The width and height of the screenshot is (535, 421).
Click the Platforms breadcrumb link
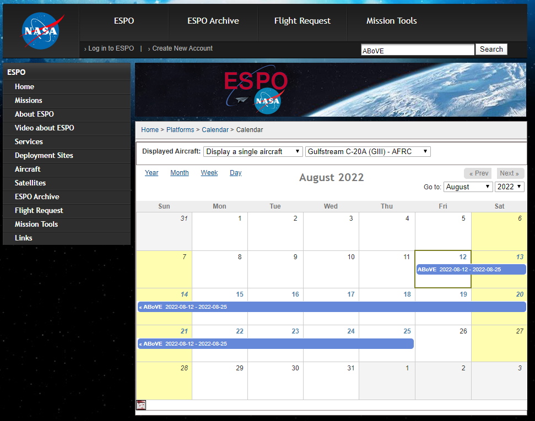point(180,130)
